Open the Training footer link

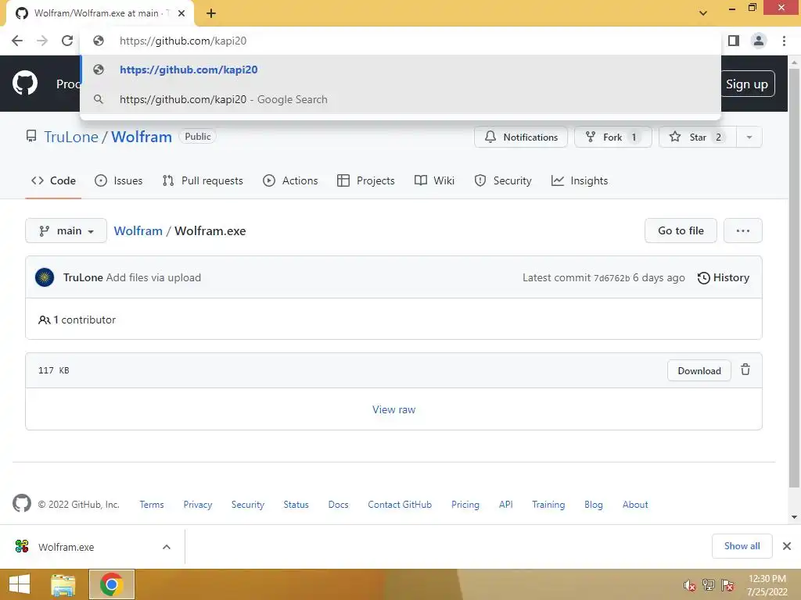coord(548,505)
